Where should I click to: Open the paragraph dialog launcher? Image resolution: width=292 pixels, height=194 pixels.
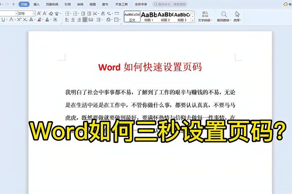pyautogui.click(x=120, y=24)
